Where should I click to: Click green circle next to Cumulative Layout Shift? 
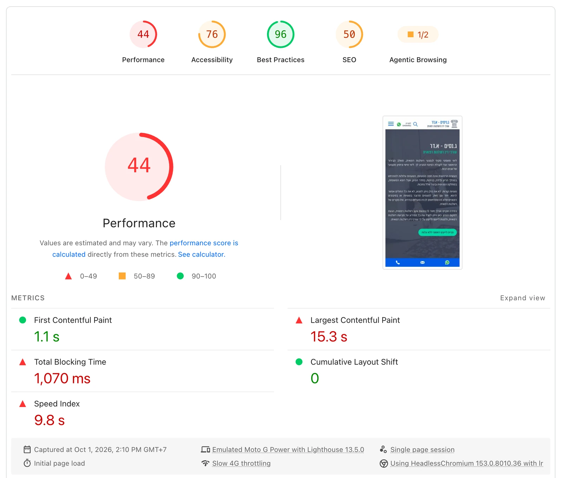click(299, 362)
